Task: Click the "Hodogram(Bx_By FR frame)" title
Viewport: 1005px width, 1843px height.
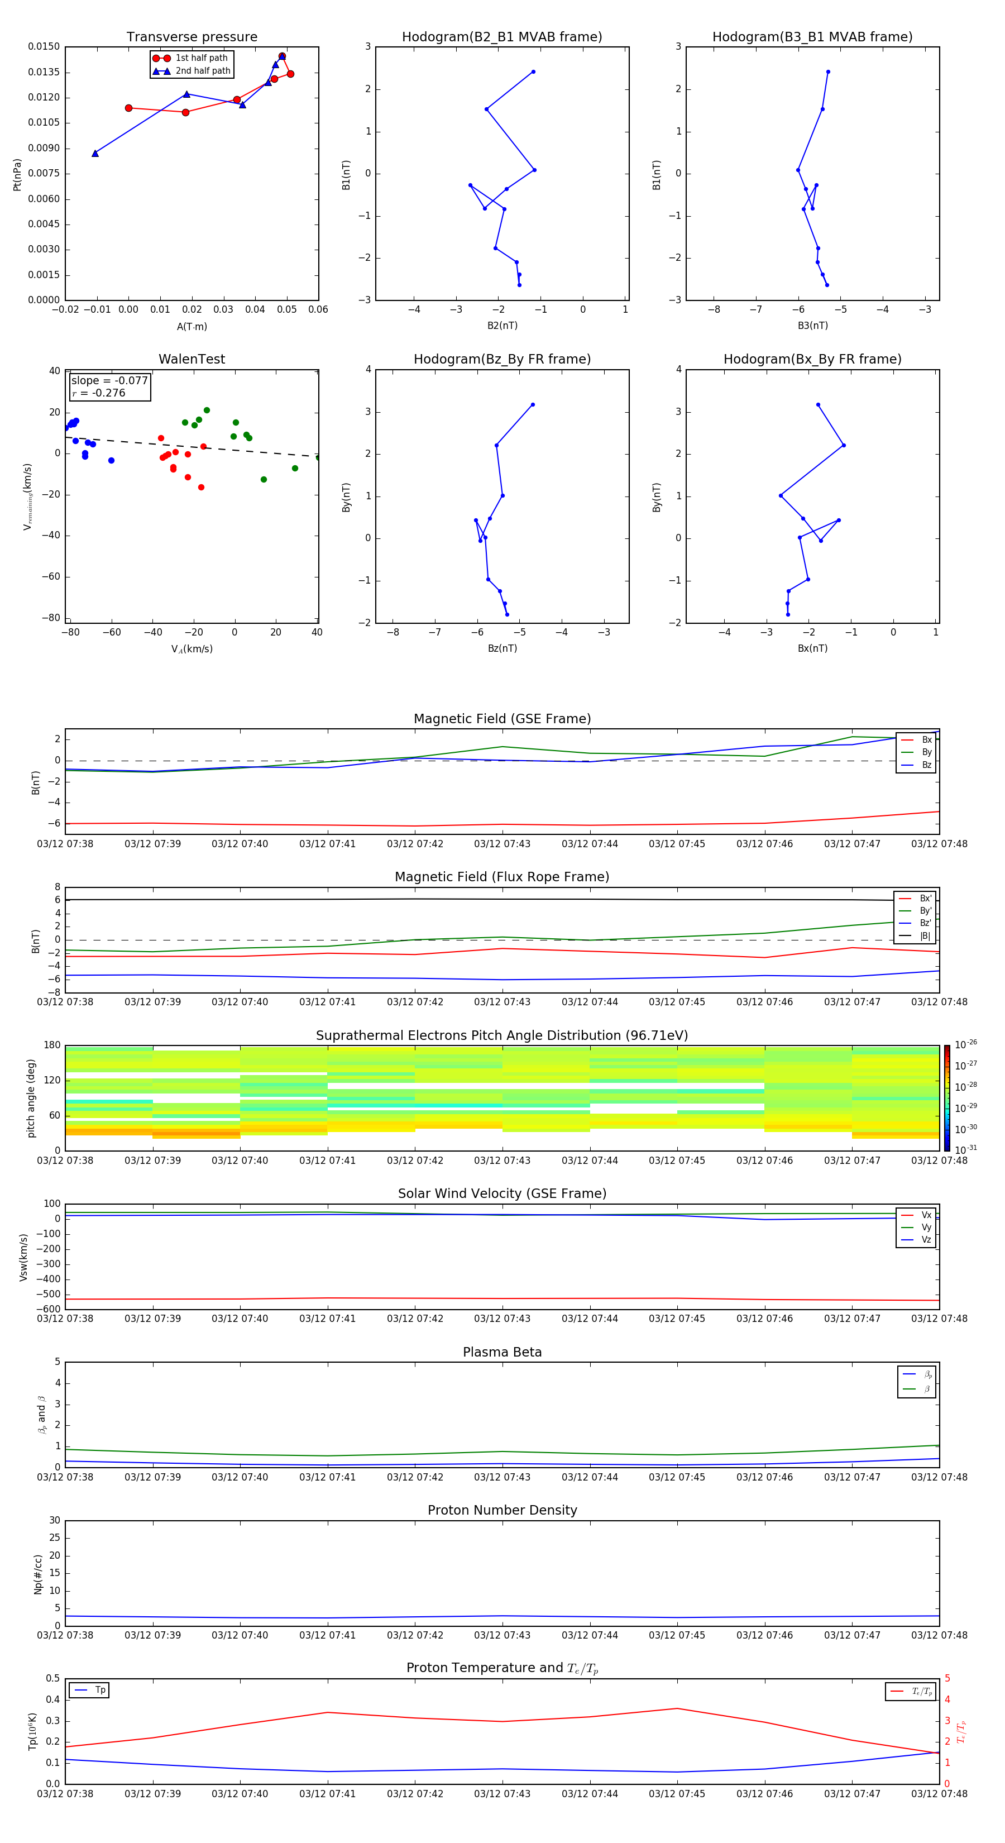Action: tap(812, 359)
